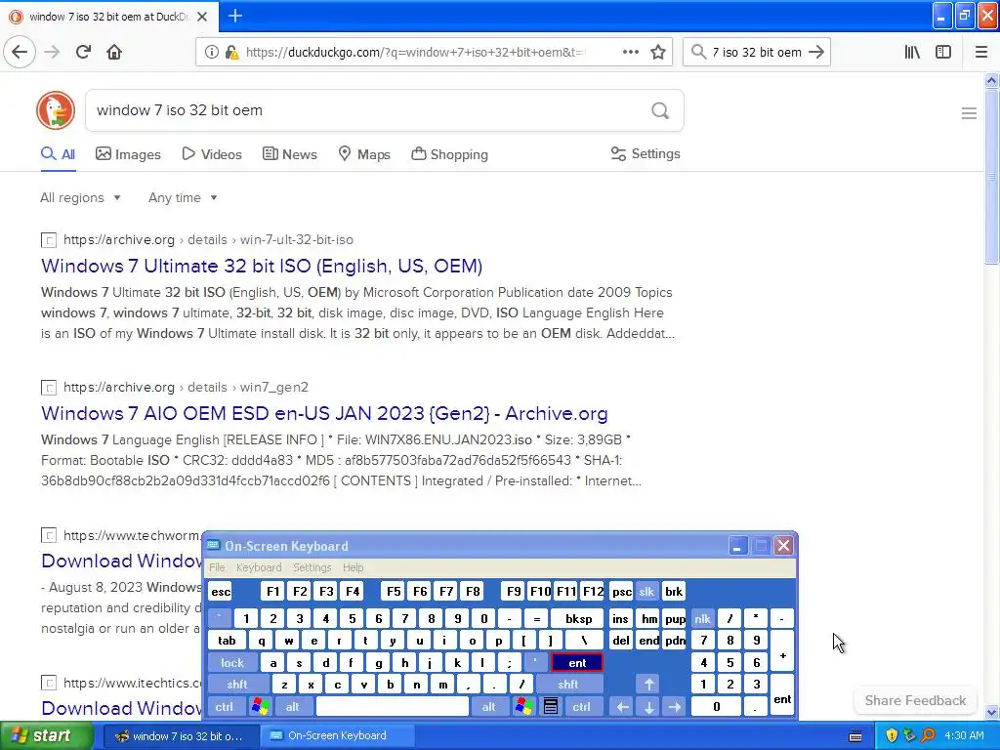This screenshot has height=750, width=1000.
Task: Toggle the sidebar view icon
Action: tap(943, 53)
